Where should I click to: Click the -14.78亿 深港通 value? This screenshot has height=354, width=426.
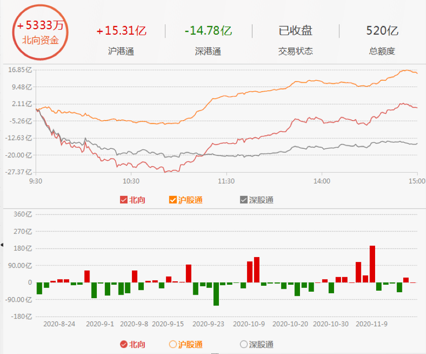208,31
